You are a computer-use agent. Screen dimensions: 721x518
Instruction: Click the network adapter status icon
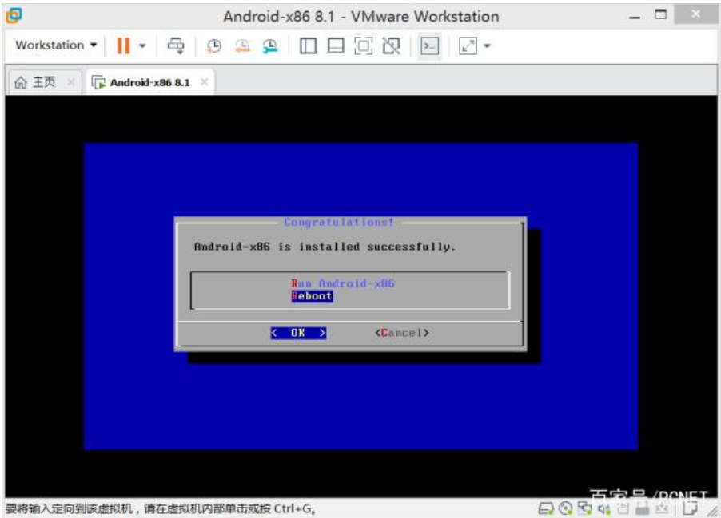585,508
